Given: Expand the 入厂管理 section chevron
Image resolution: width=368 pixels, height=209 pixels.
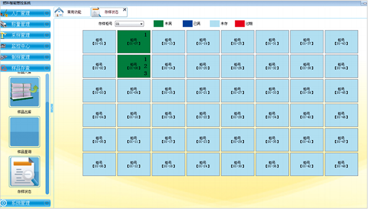Looking at the screenshot, I should point(47,13).
